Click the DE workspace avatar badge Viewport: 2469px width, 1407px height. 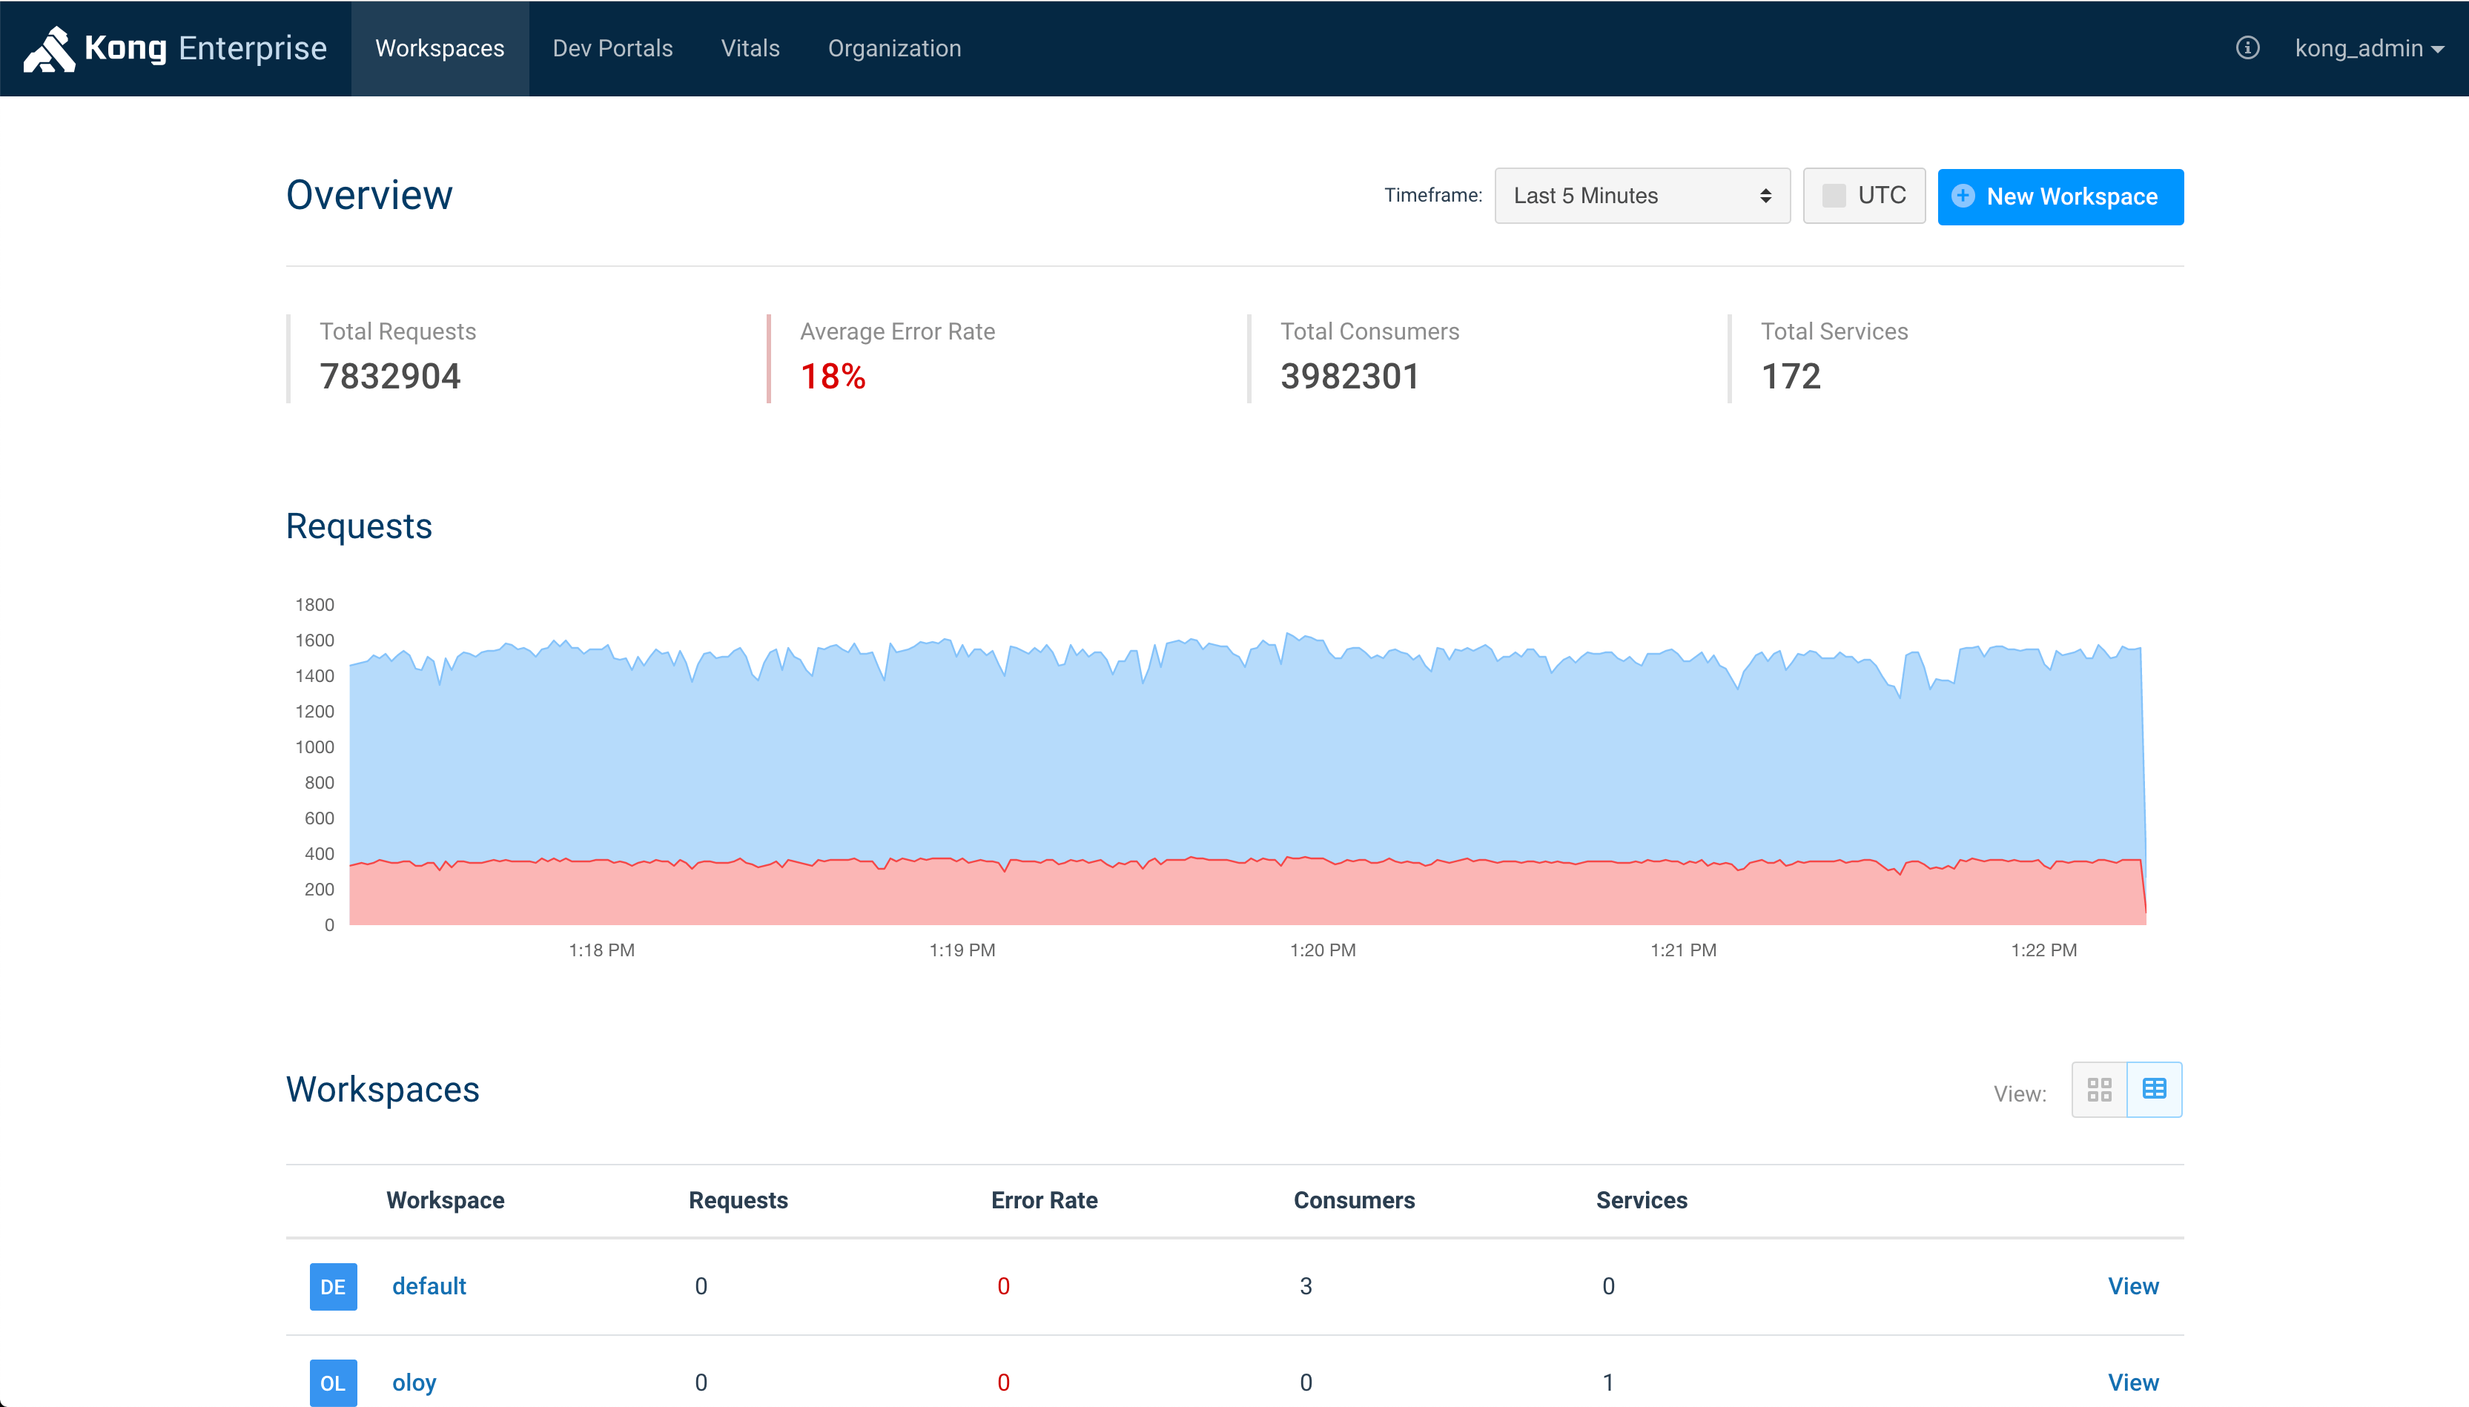tap(332, 1286)
